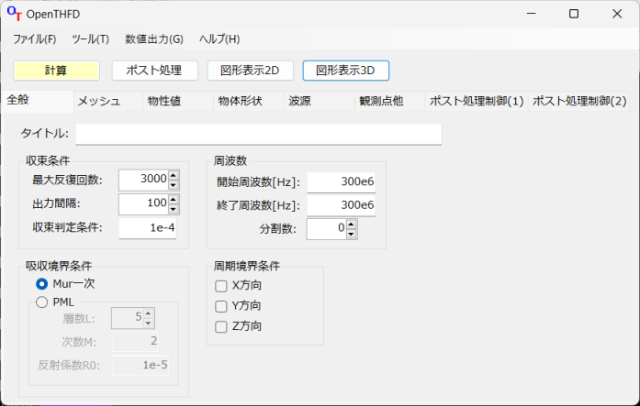Switch to the メッシュ tab
Viewport: 640px width, 406px height.
coord(98,102)
